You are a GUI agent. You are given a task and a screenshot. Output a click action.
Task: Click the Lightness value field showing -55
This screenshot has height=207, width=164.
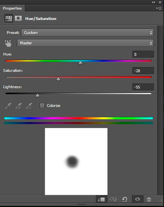tap(143, 87)
